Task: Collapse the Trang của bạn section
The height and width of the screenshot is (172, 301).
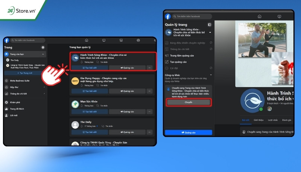Action: [x=43, y=54]
